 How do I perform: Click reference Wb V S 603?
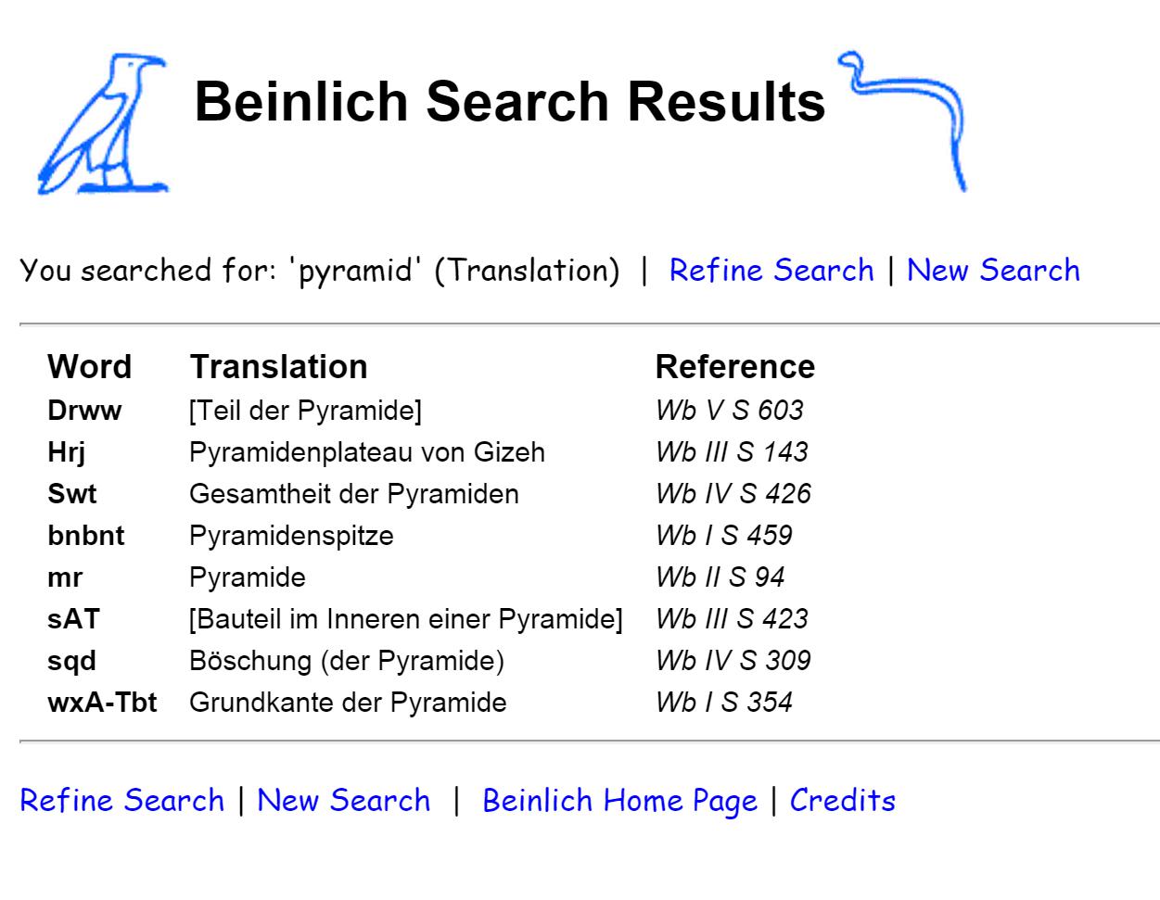(730, 411)
